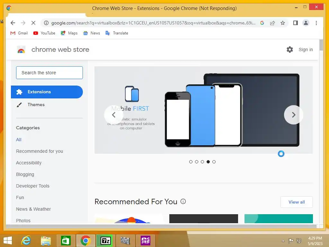Open the Mobile FIRST featured banner
The width and height of the screenshot is (329, 247).
tap(203, 110)
